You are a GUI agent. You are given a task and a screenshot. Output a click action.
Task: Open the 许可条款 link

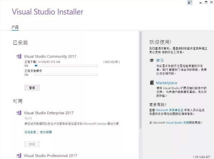pos(30,132)
